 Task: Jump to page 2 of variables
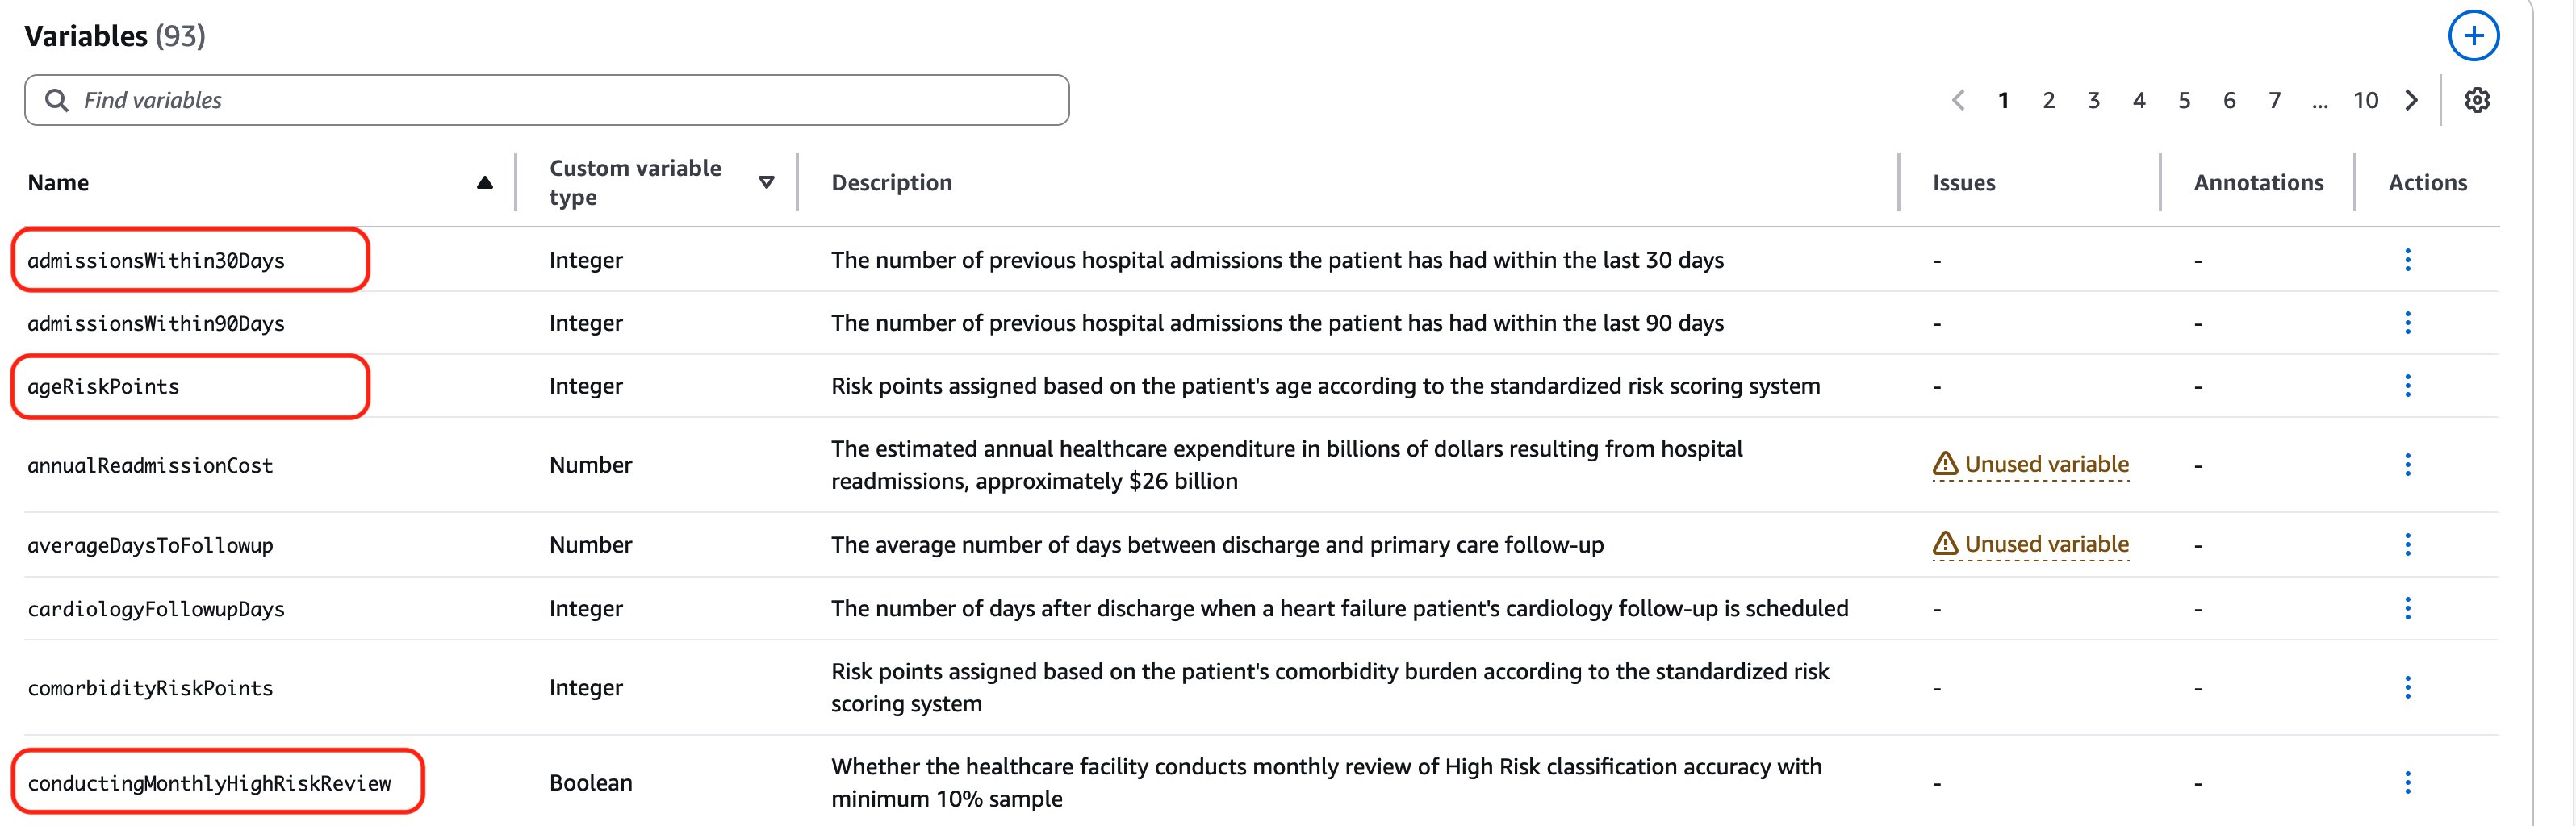point(2048,100)
